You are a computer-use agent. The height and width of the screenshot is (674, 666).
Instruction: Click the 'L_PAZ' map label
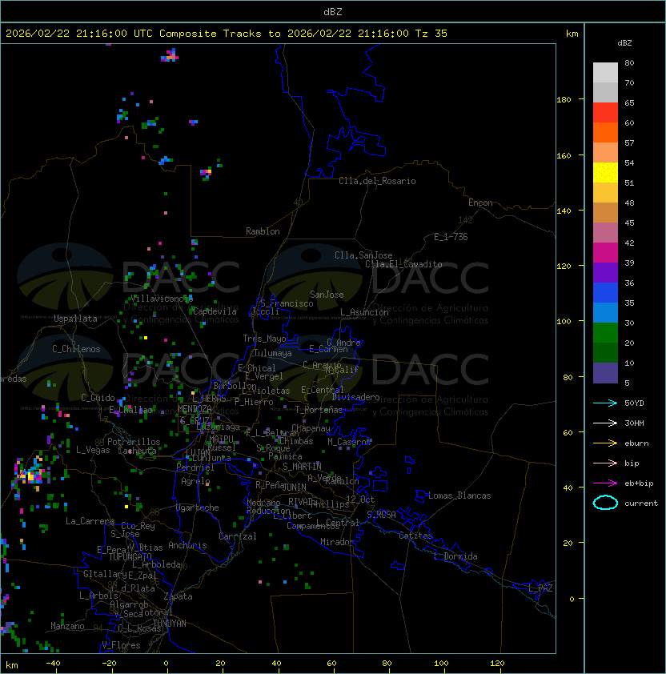[x=540, y=588]
